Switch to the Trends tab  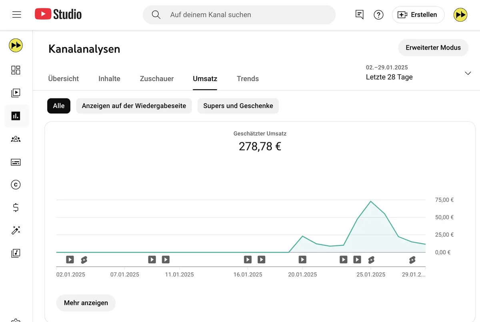[248, 79]
